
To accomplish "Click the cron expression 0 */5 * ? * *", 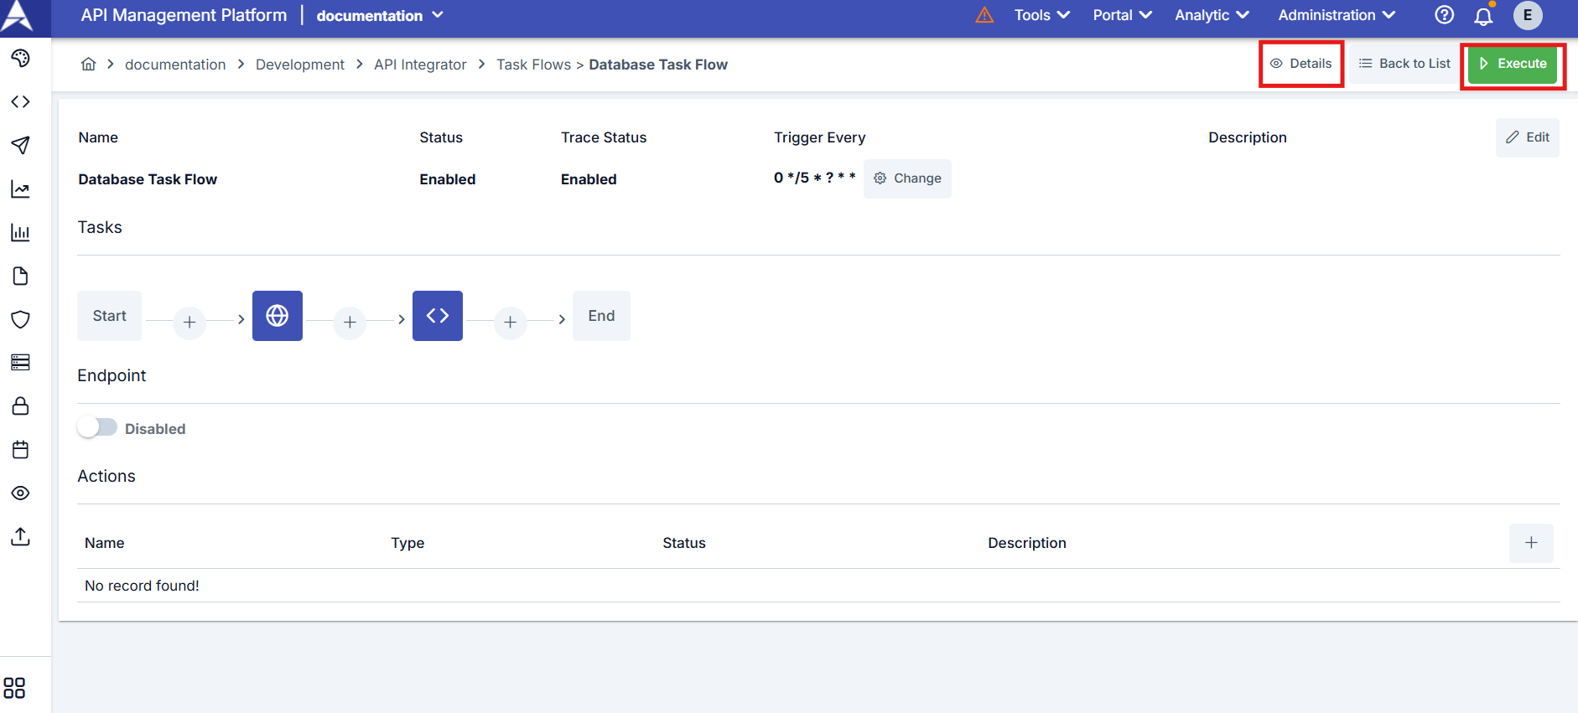I will 814,178.
